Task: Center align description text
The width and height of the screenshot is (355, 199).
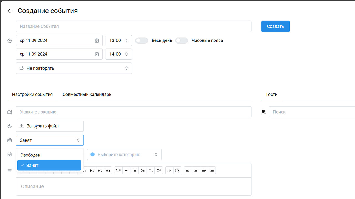Action: pyautogui.click(x=196, y=171)
